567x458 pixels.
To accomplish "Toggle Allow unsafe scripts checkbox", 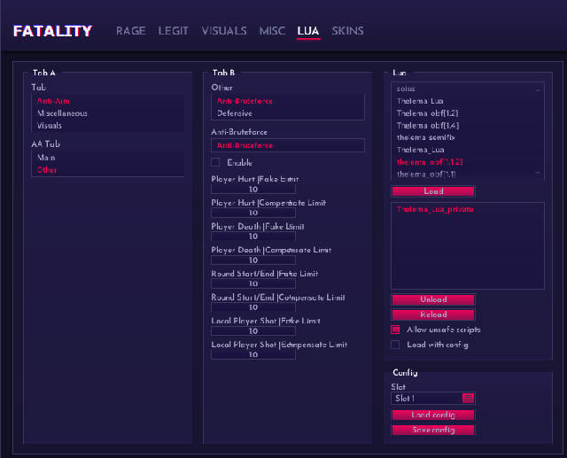I will tap(396, 330).
